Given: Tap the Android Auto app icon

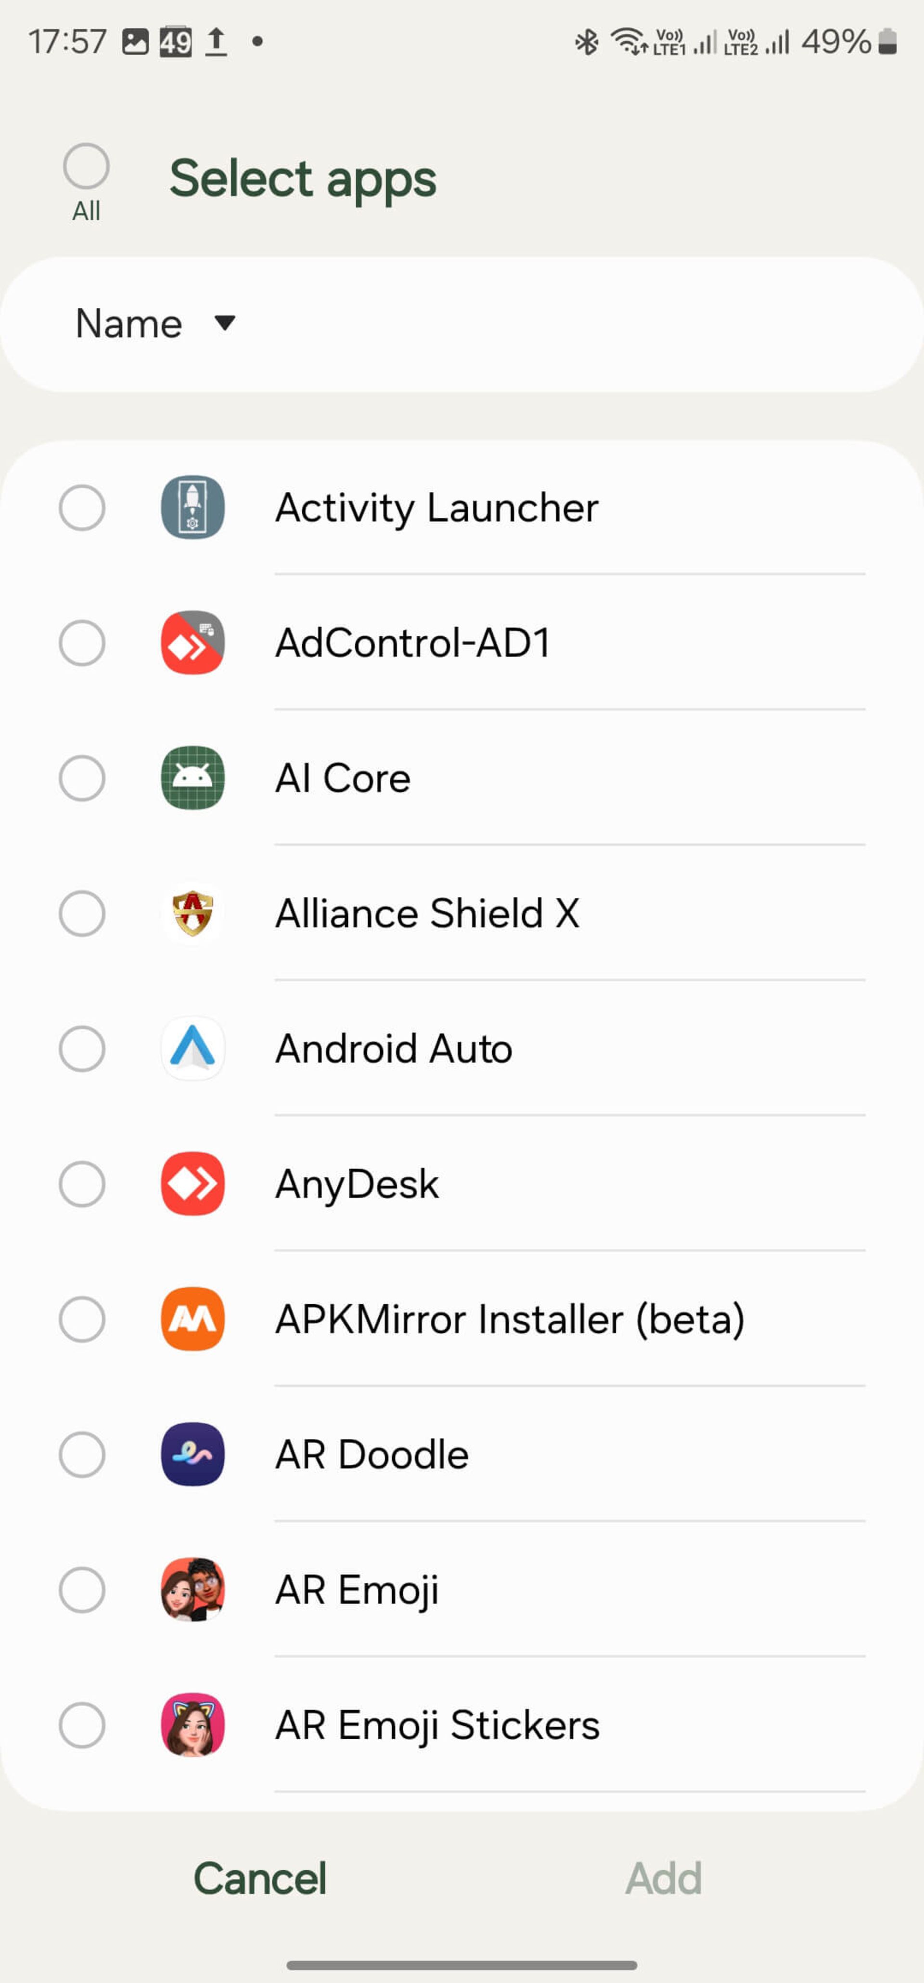Looking at the screenshot, I should point(192,1049).
